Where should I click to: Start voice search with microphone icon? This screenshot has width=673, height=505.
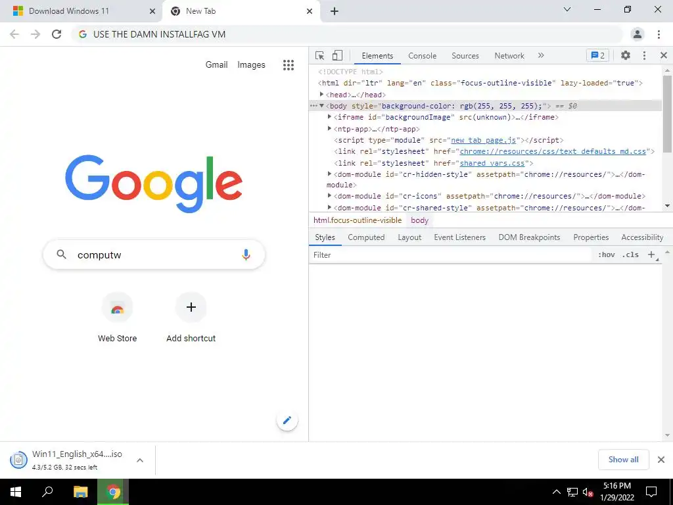pyautogui.click(x=246, y=254)
